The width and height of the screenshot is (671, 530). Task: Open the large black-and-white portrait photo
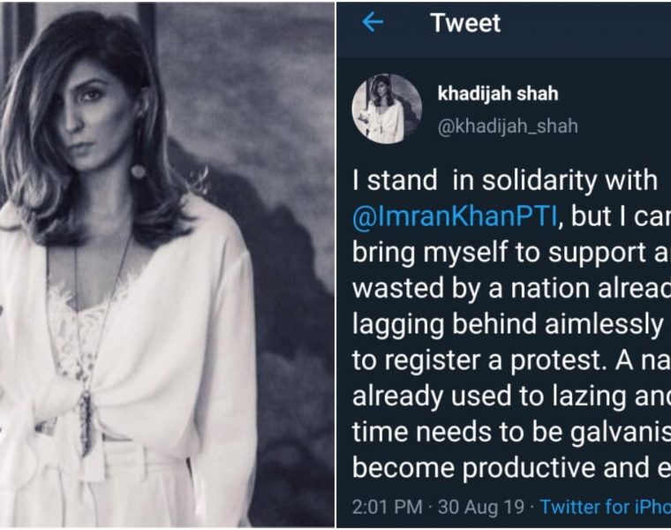pos(168,265)
